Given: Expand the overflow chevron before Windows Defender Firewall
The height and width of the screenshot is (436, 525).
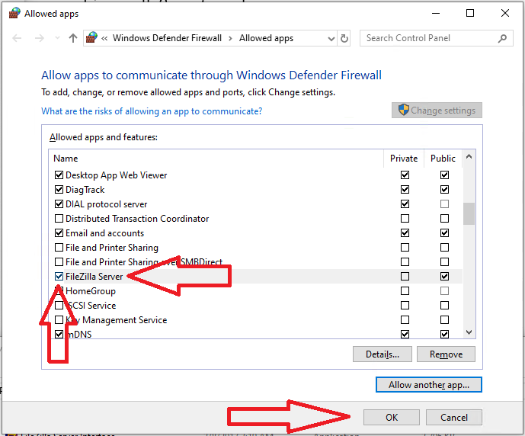Looking at the screenshot, I should pos(104,39).
